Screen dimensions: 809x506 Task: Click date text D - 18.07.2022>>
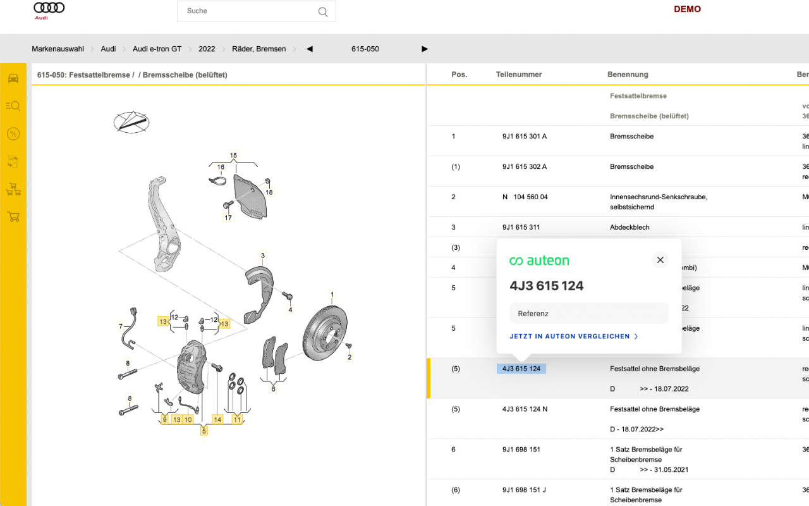[x=637, y=429]
